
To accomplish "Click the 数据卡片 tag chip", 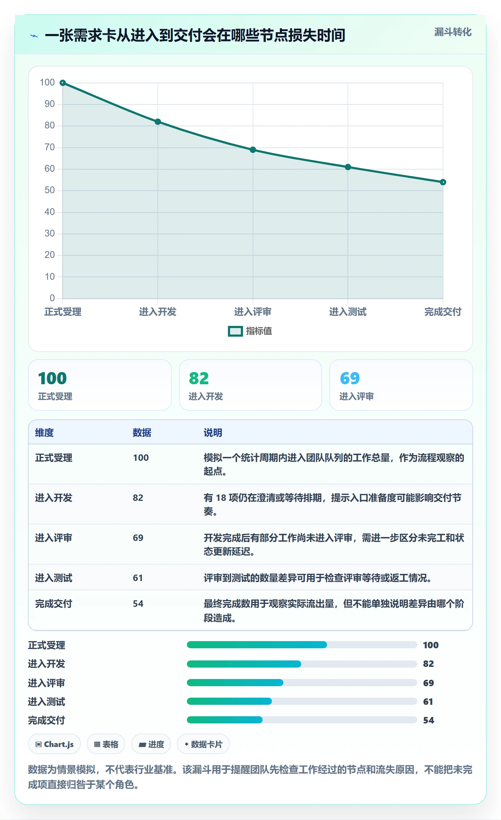I will 203,745.
